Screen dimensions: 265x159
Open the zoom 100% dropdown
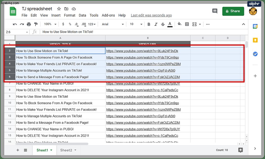pyautogui.click(x=50, y=24)
